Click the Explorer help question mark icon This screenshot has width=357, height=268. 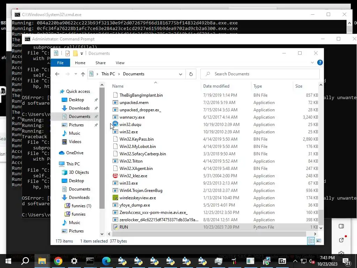tap(320, 62)
